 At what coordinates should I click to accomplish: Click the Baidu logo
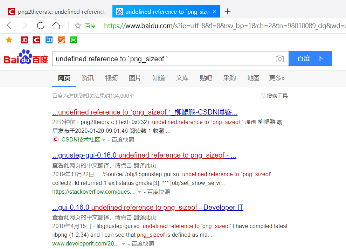pos(26,57)
